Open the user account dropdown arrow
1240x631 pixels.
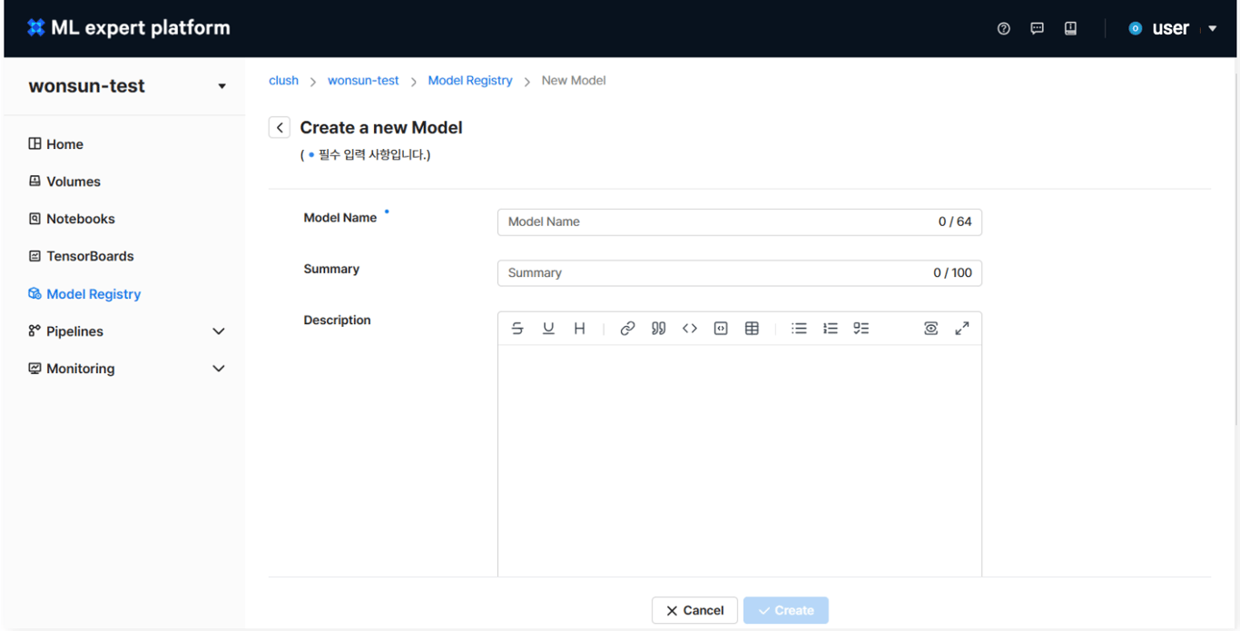pyautogui.click(x=1213, y=28)
